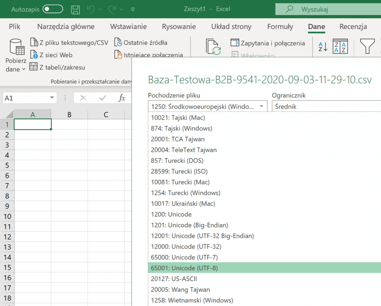Click Get Data database icon
Image resolution: width=381 pixels, height=306 pixels.
[16, 48]
